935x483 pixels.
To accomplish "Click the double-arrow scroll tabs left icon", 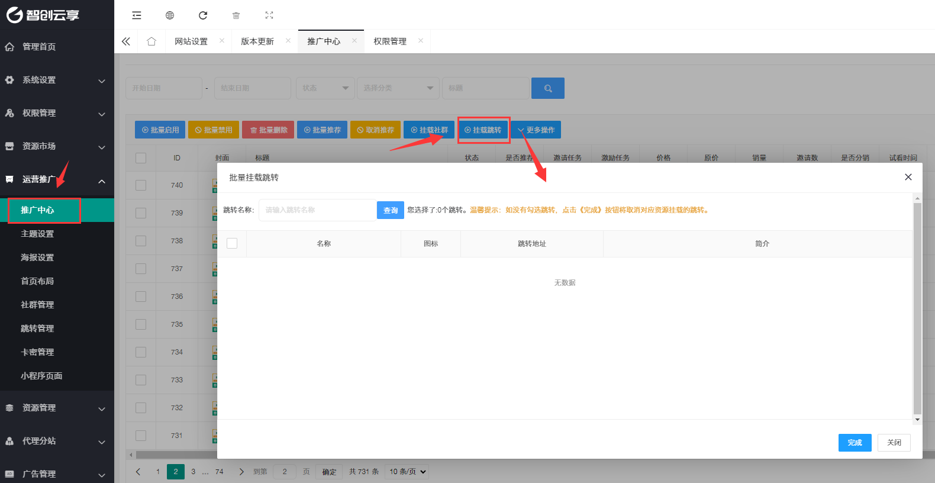I will pos(126,41).
